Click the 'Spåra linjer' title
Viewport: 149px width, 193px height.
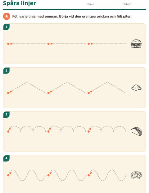click(19, 3)
